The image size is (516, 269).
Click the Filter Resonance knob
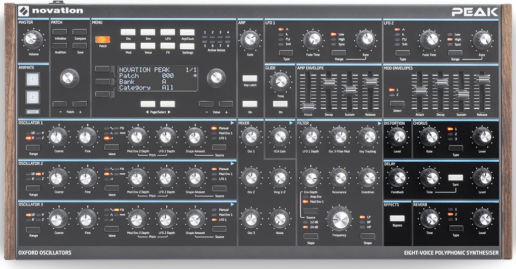[340, 177]
